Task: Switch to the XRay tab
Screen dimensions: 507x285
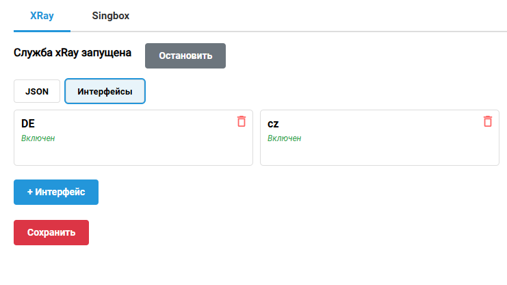Action: [x=42, y=16]
